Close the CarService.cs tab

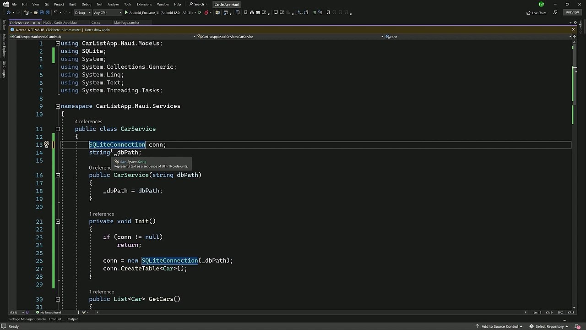39,22
